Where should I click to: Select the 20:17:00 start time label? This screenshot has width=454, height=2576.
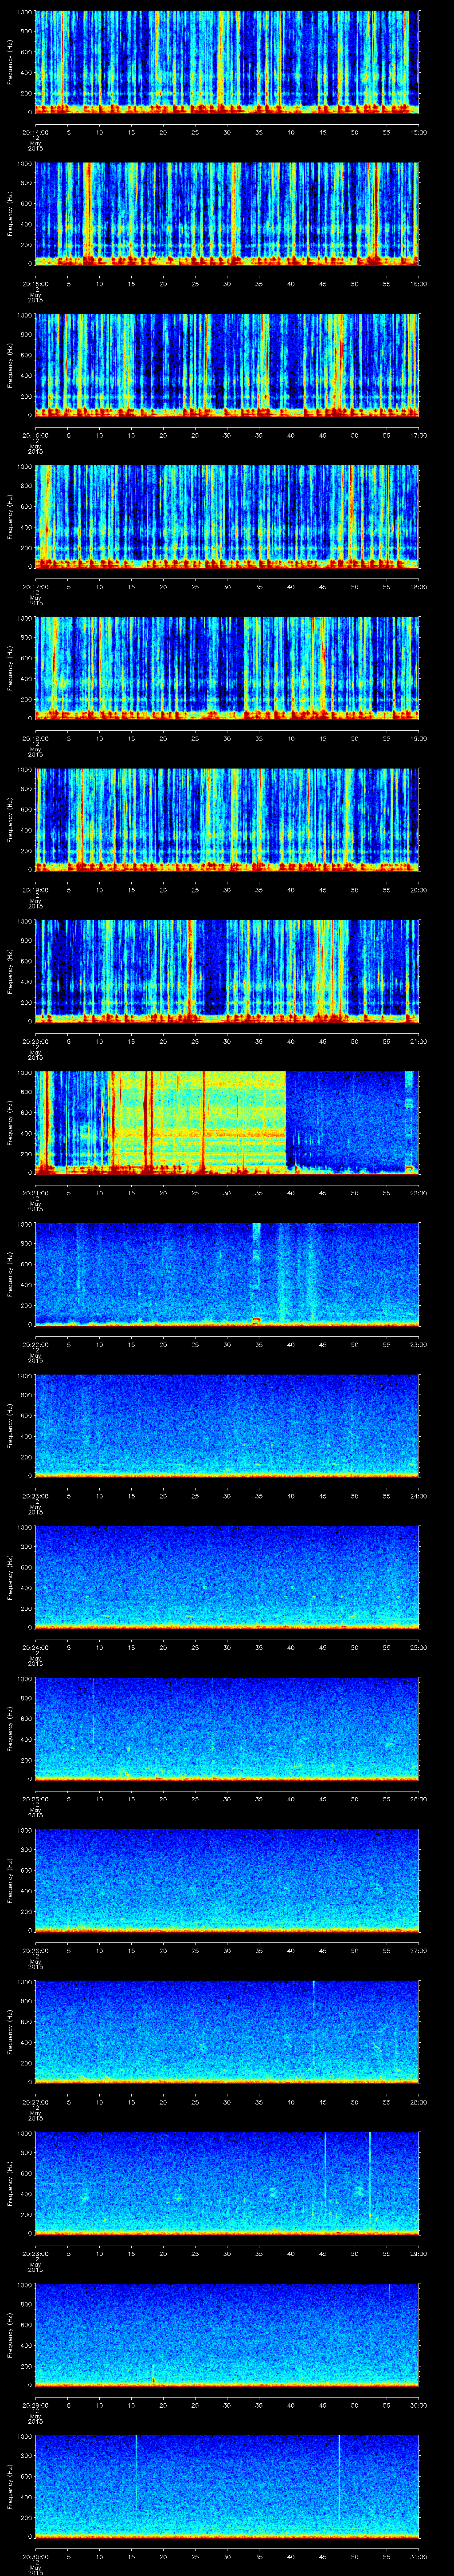tap(36, 587)
